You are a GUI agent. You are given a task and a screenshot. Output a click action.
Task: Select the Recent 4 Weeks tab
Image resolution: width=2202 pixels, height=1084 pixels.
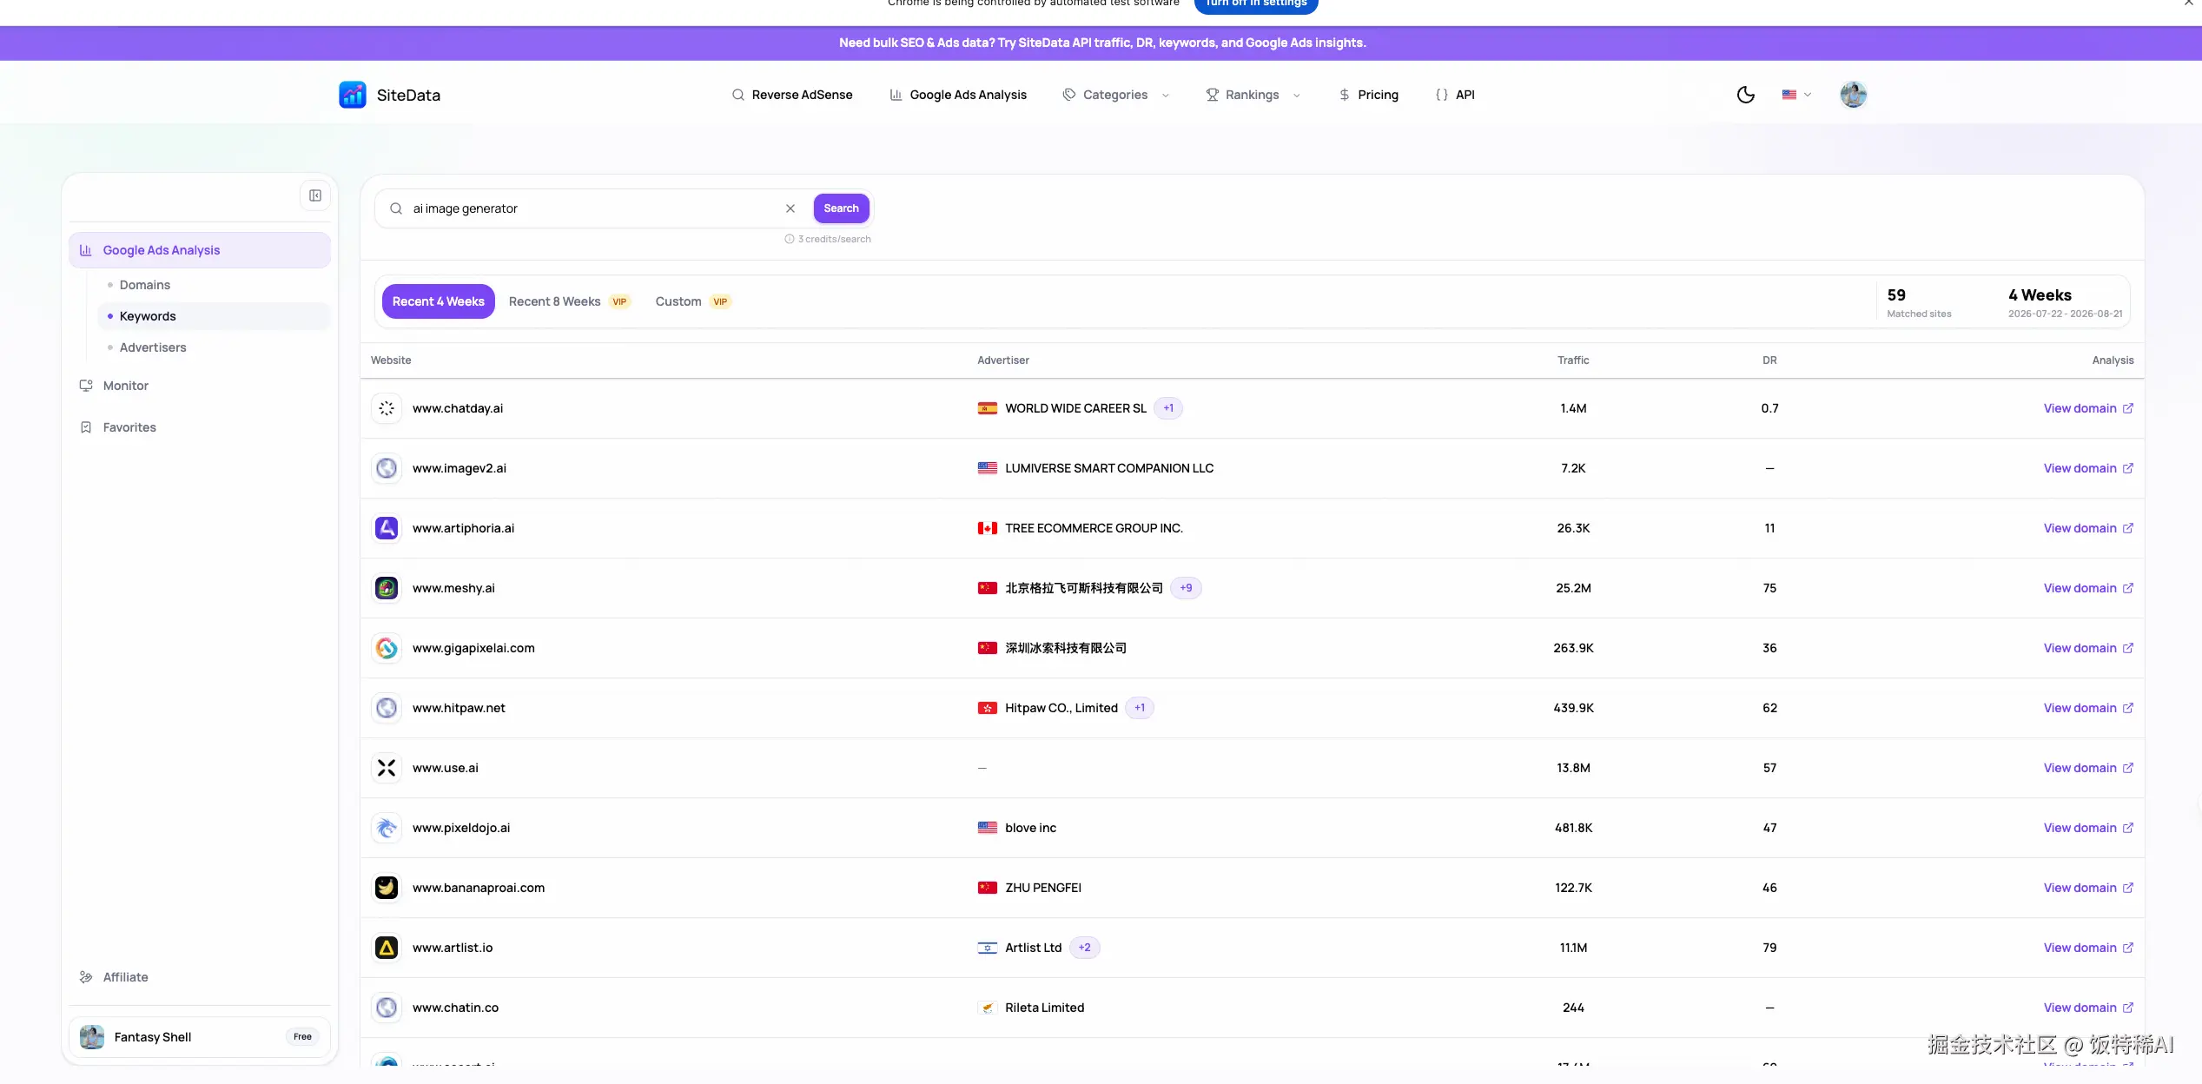(x=438, y=301)
